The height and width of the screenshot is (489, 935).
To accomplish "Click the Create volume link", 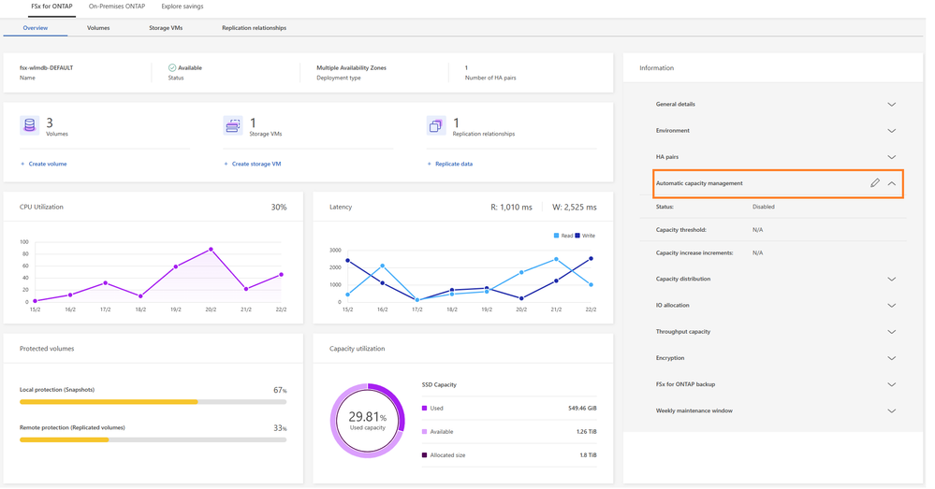I will [47, 164].
